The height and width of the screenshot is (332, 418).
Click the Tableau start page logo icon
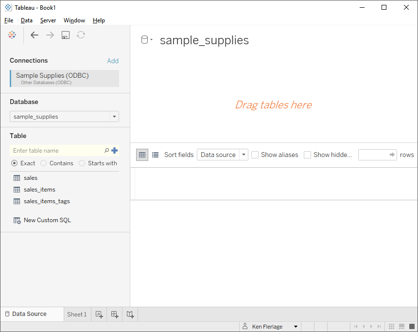click(12, 35)
